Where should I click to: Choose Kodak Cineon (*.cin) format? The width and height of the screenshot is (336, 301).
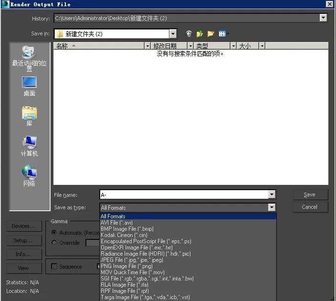[188, 235]
